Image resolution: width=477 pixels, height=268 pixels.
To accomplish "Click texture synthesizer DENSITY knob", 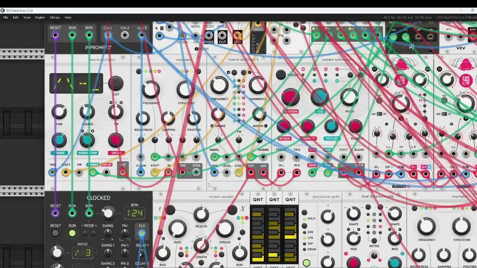I will pyautogui.click(x=307, y=127).
